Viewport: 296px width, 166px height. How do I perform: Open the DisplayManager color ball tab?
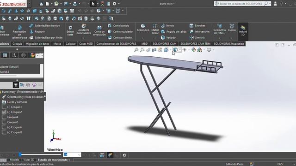[x=32, y=55]
